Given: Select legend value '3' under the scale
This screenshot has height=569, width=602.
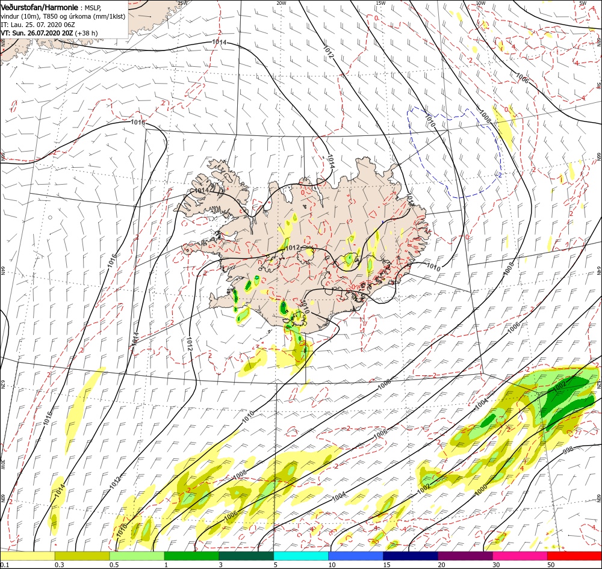Looking at the screenshot, I should [221, 565].
